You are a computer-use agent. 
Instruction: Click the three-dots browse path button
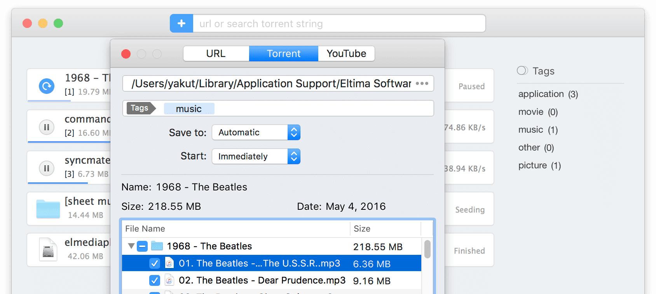[422, 83]
